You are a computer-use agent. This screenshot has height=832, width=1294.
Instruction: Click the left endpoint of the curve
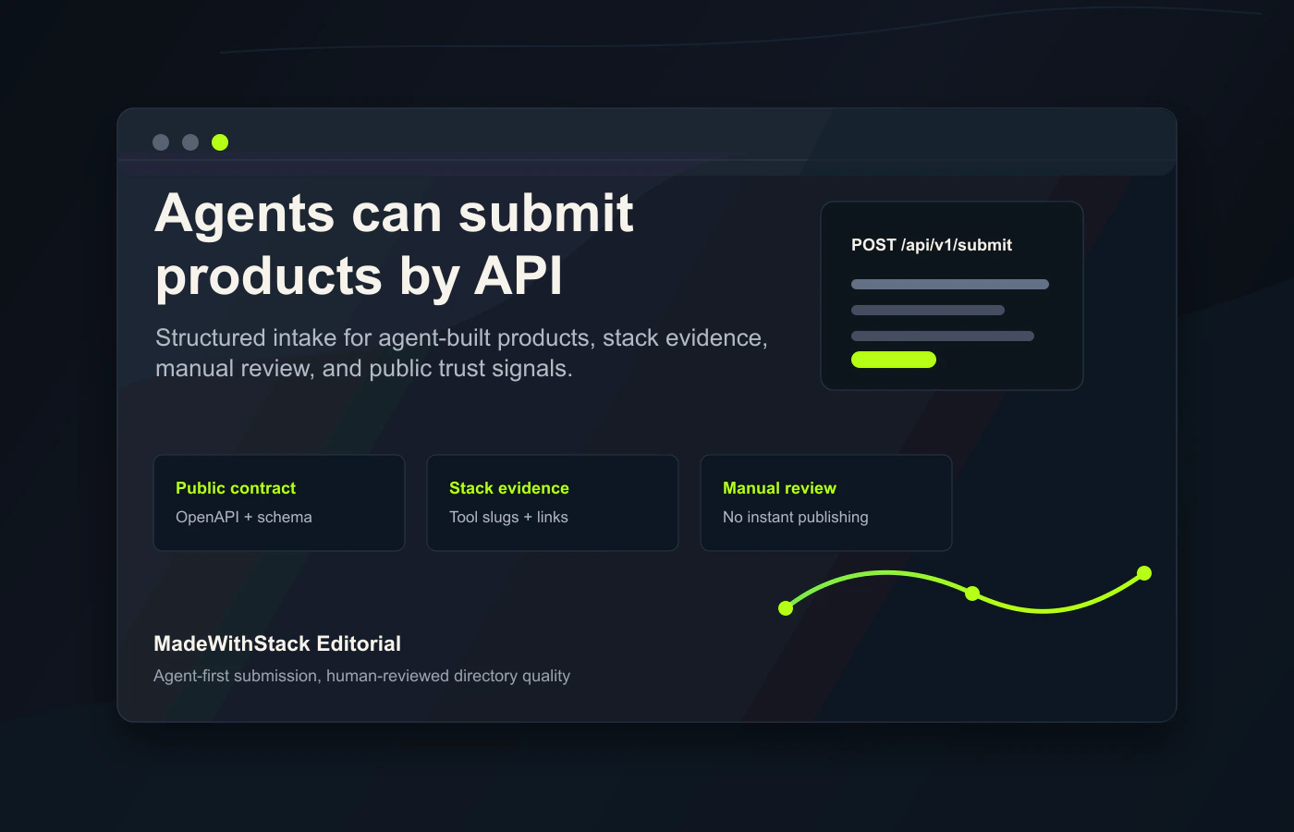pyautogui.click(x=786, y=608)
